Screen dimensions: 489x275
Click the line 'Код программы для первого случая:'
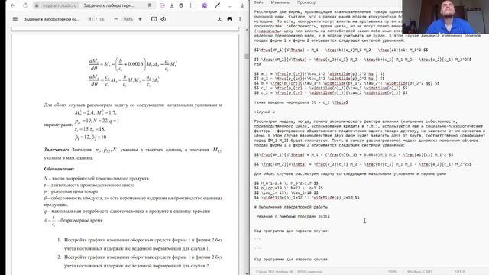pyautogui.click(x=292, y=231)
